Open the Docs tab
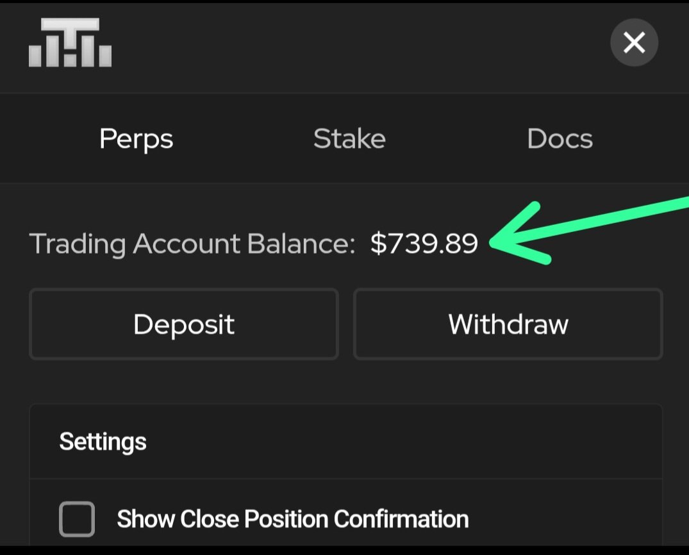 click(x=560, y=139)
